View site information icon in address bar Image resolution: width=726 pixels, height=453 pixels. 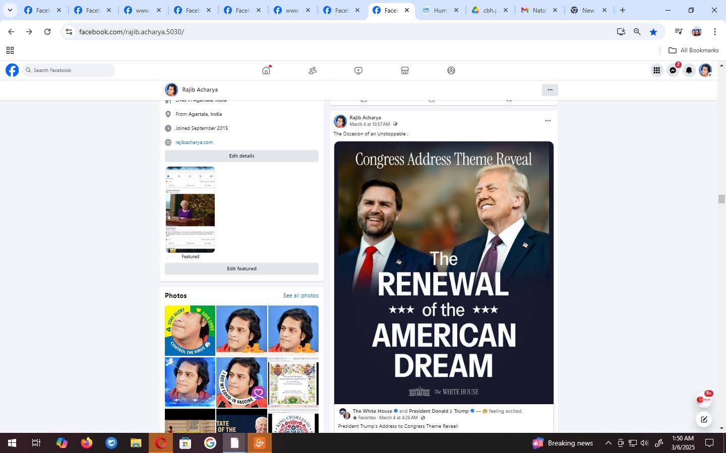click(69, 32)
